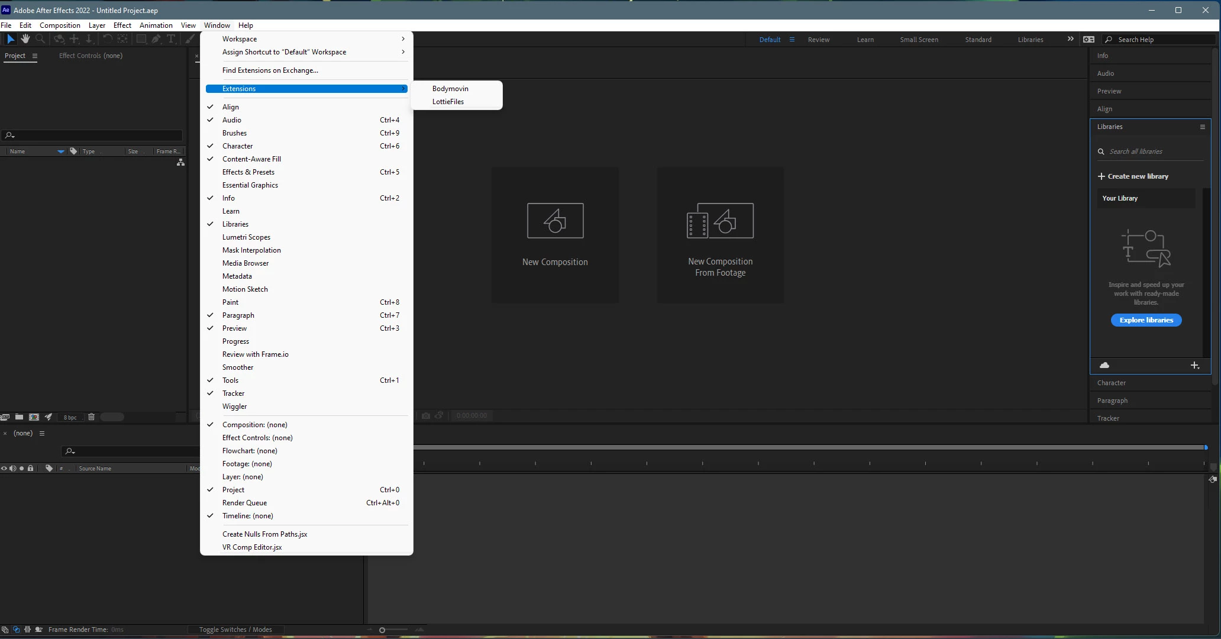Select the Hand tool in toolbar
This screenshot has height=639, width=1221.
click(x=25, y=39)
